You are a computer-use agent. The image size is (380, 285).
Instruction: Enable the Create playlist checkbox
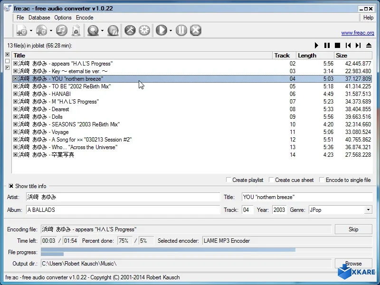click(228, 180)
